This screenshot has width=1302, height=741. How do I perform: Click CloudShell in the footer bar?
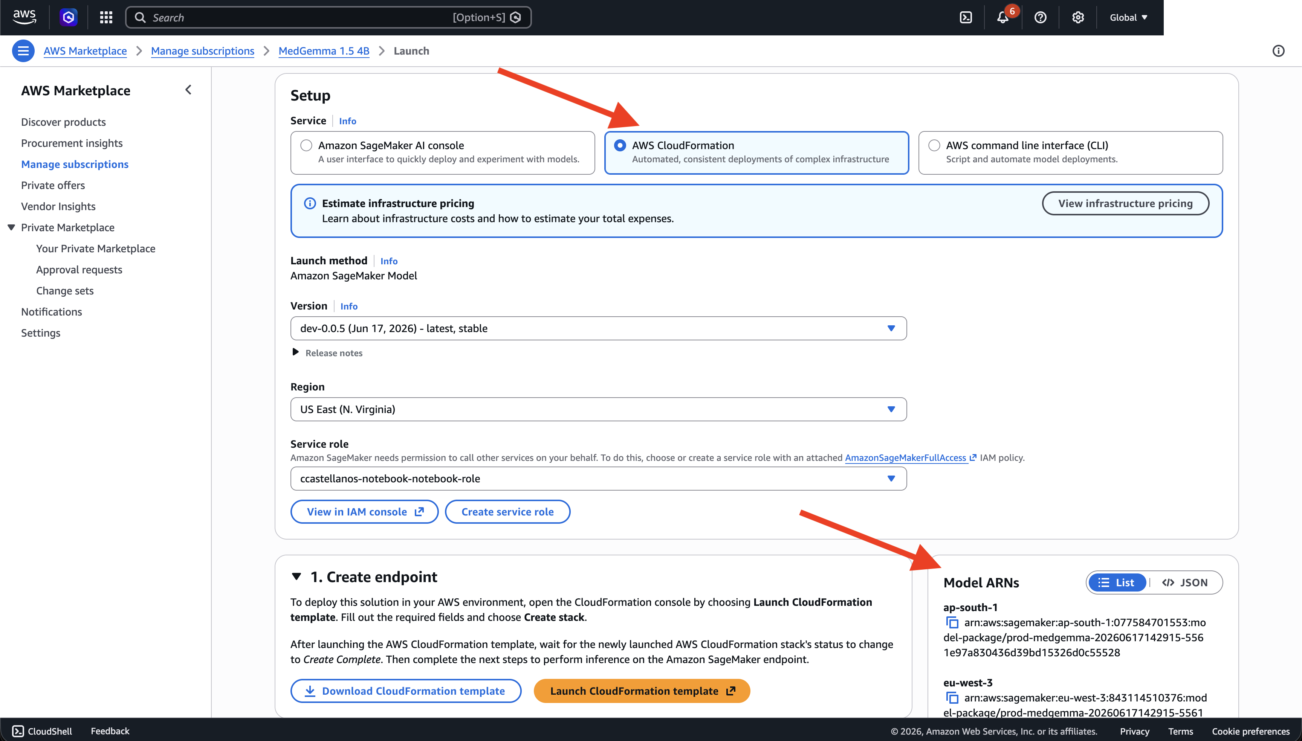click(x=42, y=731)
